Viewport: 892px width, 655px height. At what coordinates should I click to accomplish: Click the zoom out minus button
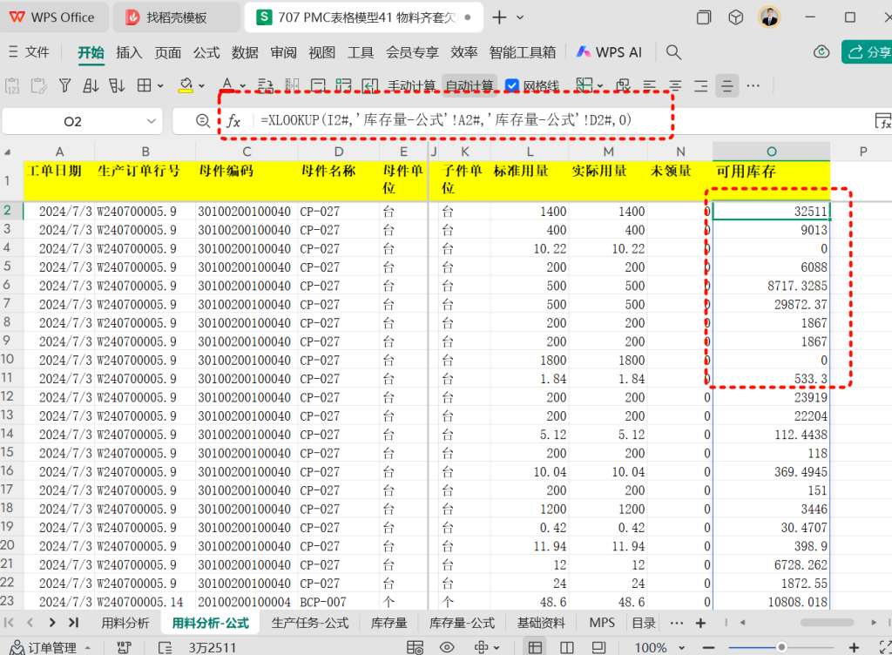[x=708, y=648]
